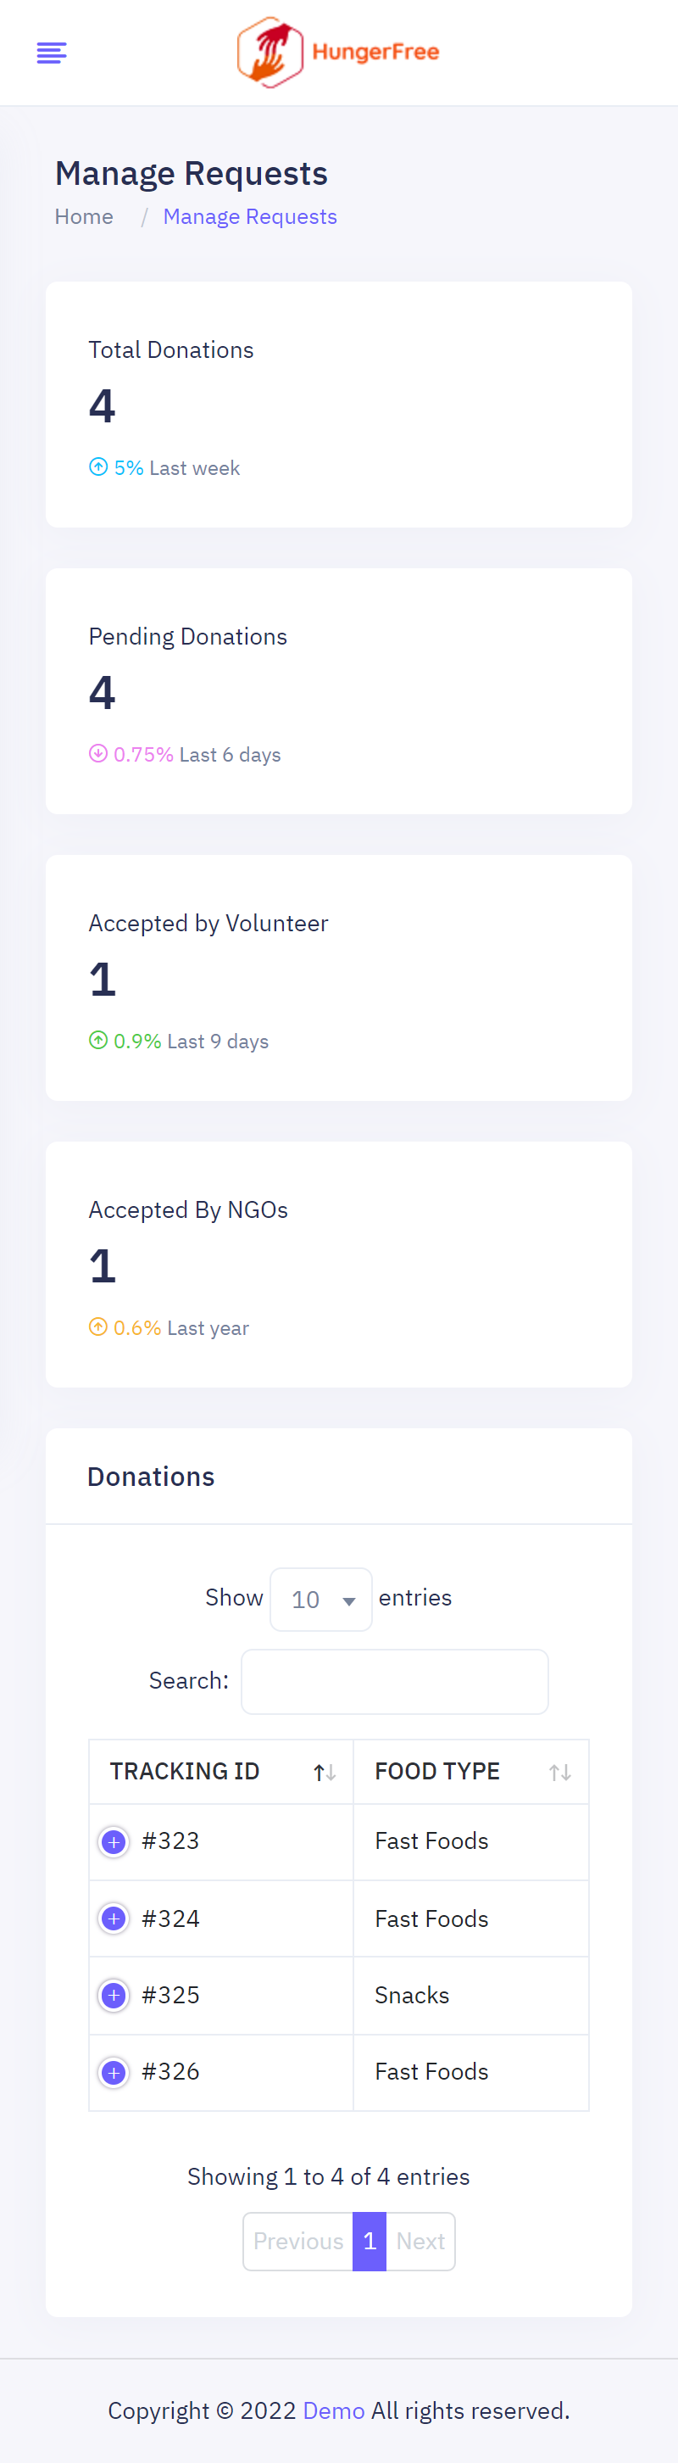Screen dimensions: 678x2463
Task: Select page 1 in pagination
Action: pos(370,2241)
